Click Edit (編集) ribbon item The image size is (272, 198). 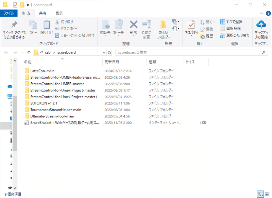(207, 29)
